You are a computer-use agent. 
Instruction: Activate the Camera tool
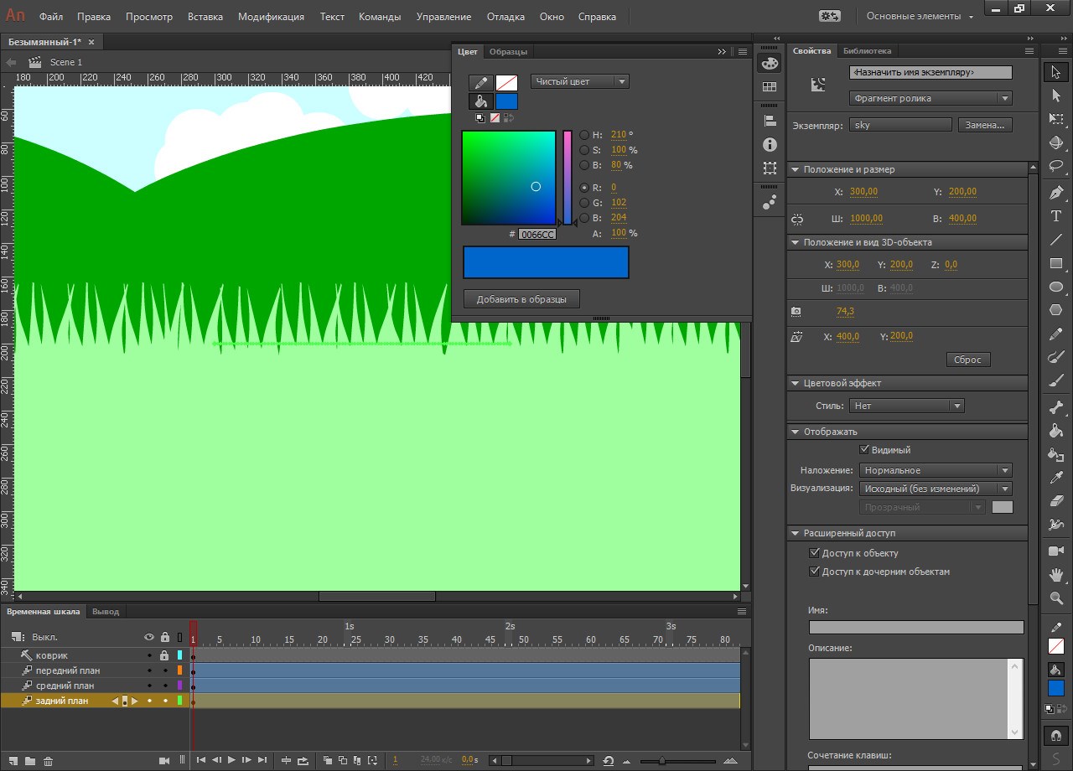(x=1056, y=551)
